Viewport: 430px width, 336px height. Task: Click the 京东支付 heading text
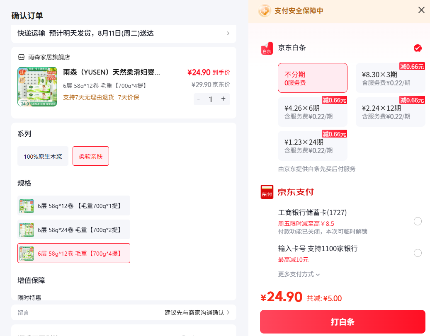tap(296, 192)
